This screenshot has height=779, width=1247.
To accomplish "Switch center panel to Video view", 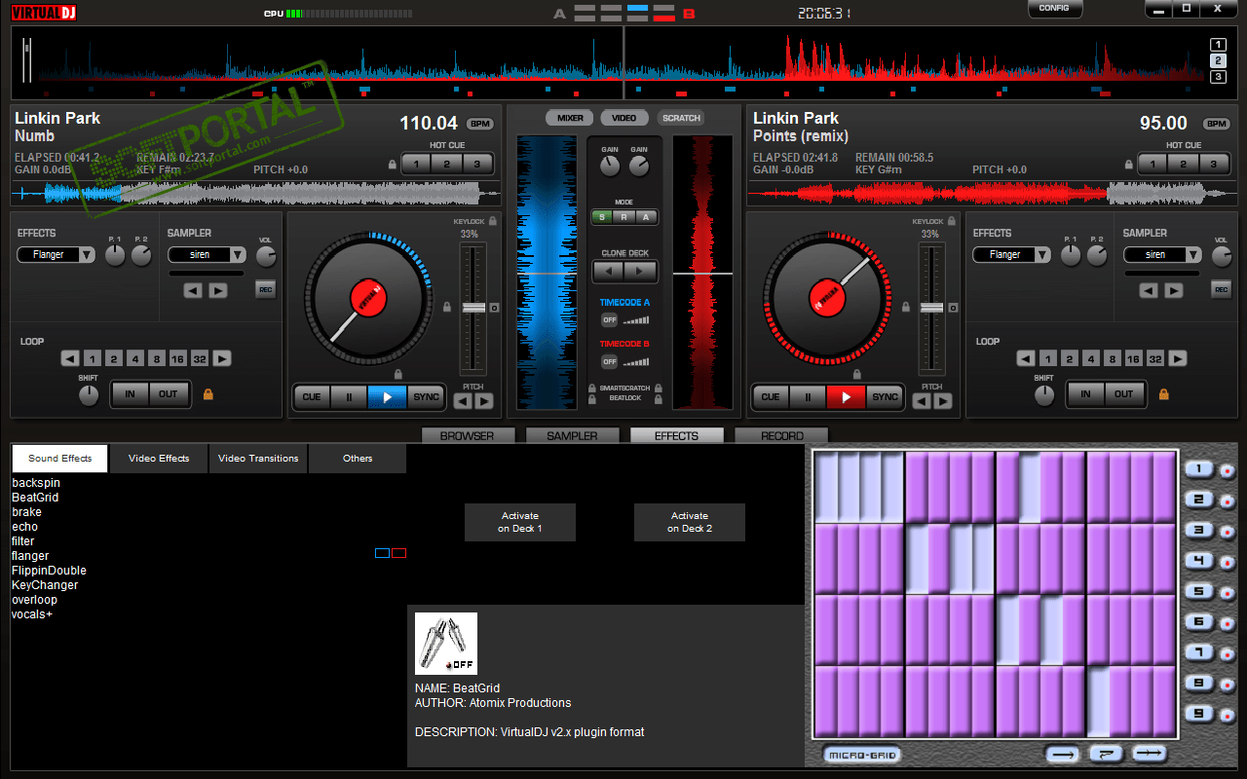I will coord(624,118).
